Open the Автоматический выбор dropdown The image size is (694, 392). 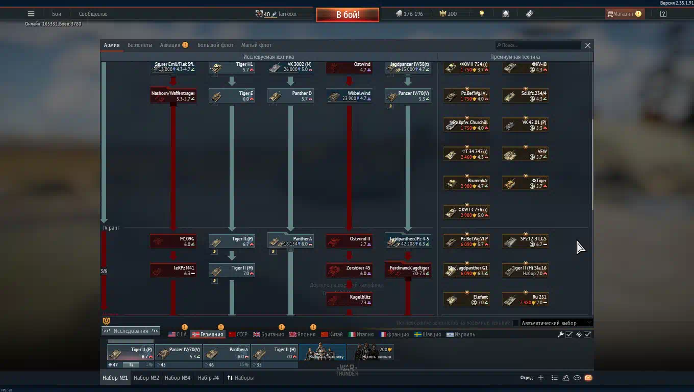click(556, 323)
